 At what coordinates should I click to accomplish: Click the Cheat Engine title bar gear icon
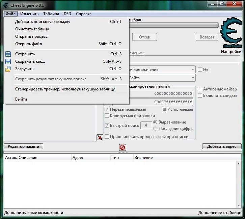point(6,5)
